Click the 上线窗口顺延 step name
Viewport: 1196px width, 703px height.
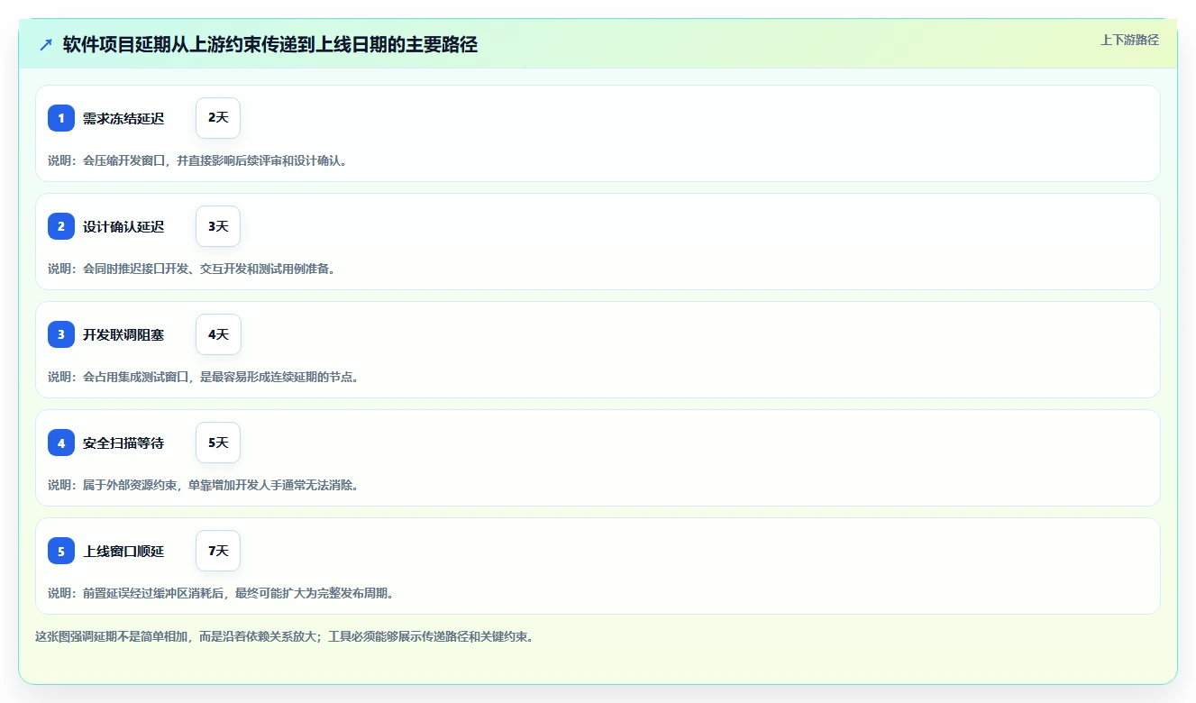[x=123, y=551]
